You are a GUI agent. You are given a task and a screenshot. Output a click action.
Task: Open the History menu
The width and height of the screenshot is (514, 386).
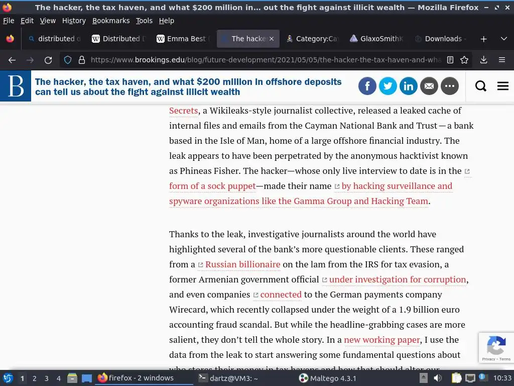[x=74, y=21]
